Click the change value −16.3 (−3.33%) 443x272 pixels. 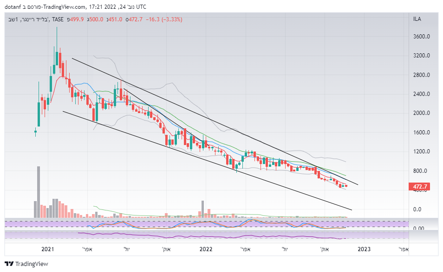coord(164,19)
